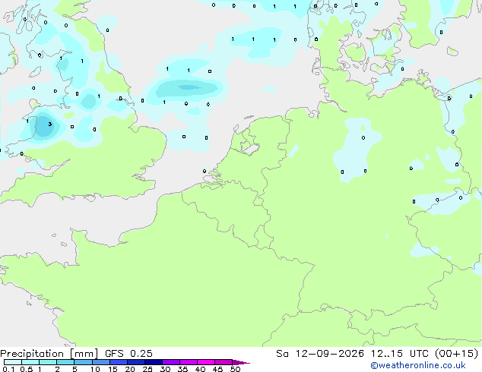Screen dimensions: 482x372
Task: Click the 3 mm precipitation value over Wales
Action: [x=50, y=125]
